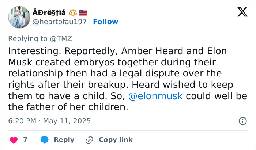Click the like count number 7

click(25, 140)
